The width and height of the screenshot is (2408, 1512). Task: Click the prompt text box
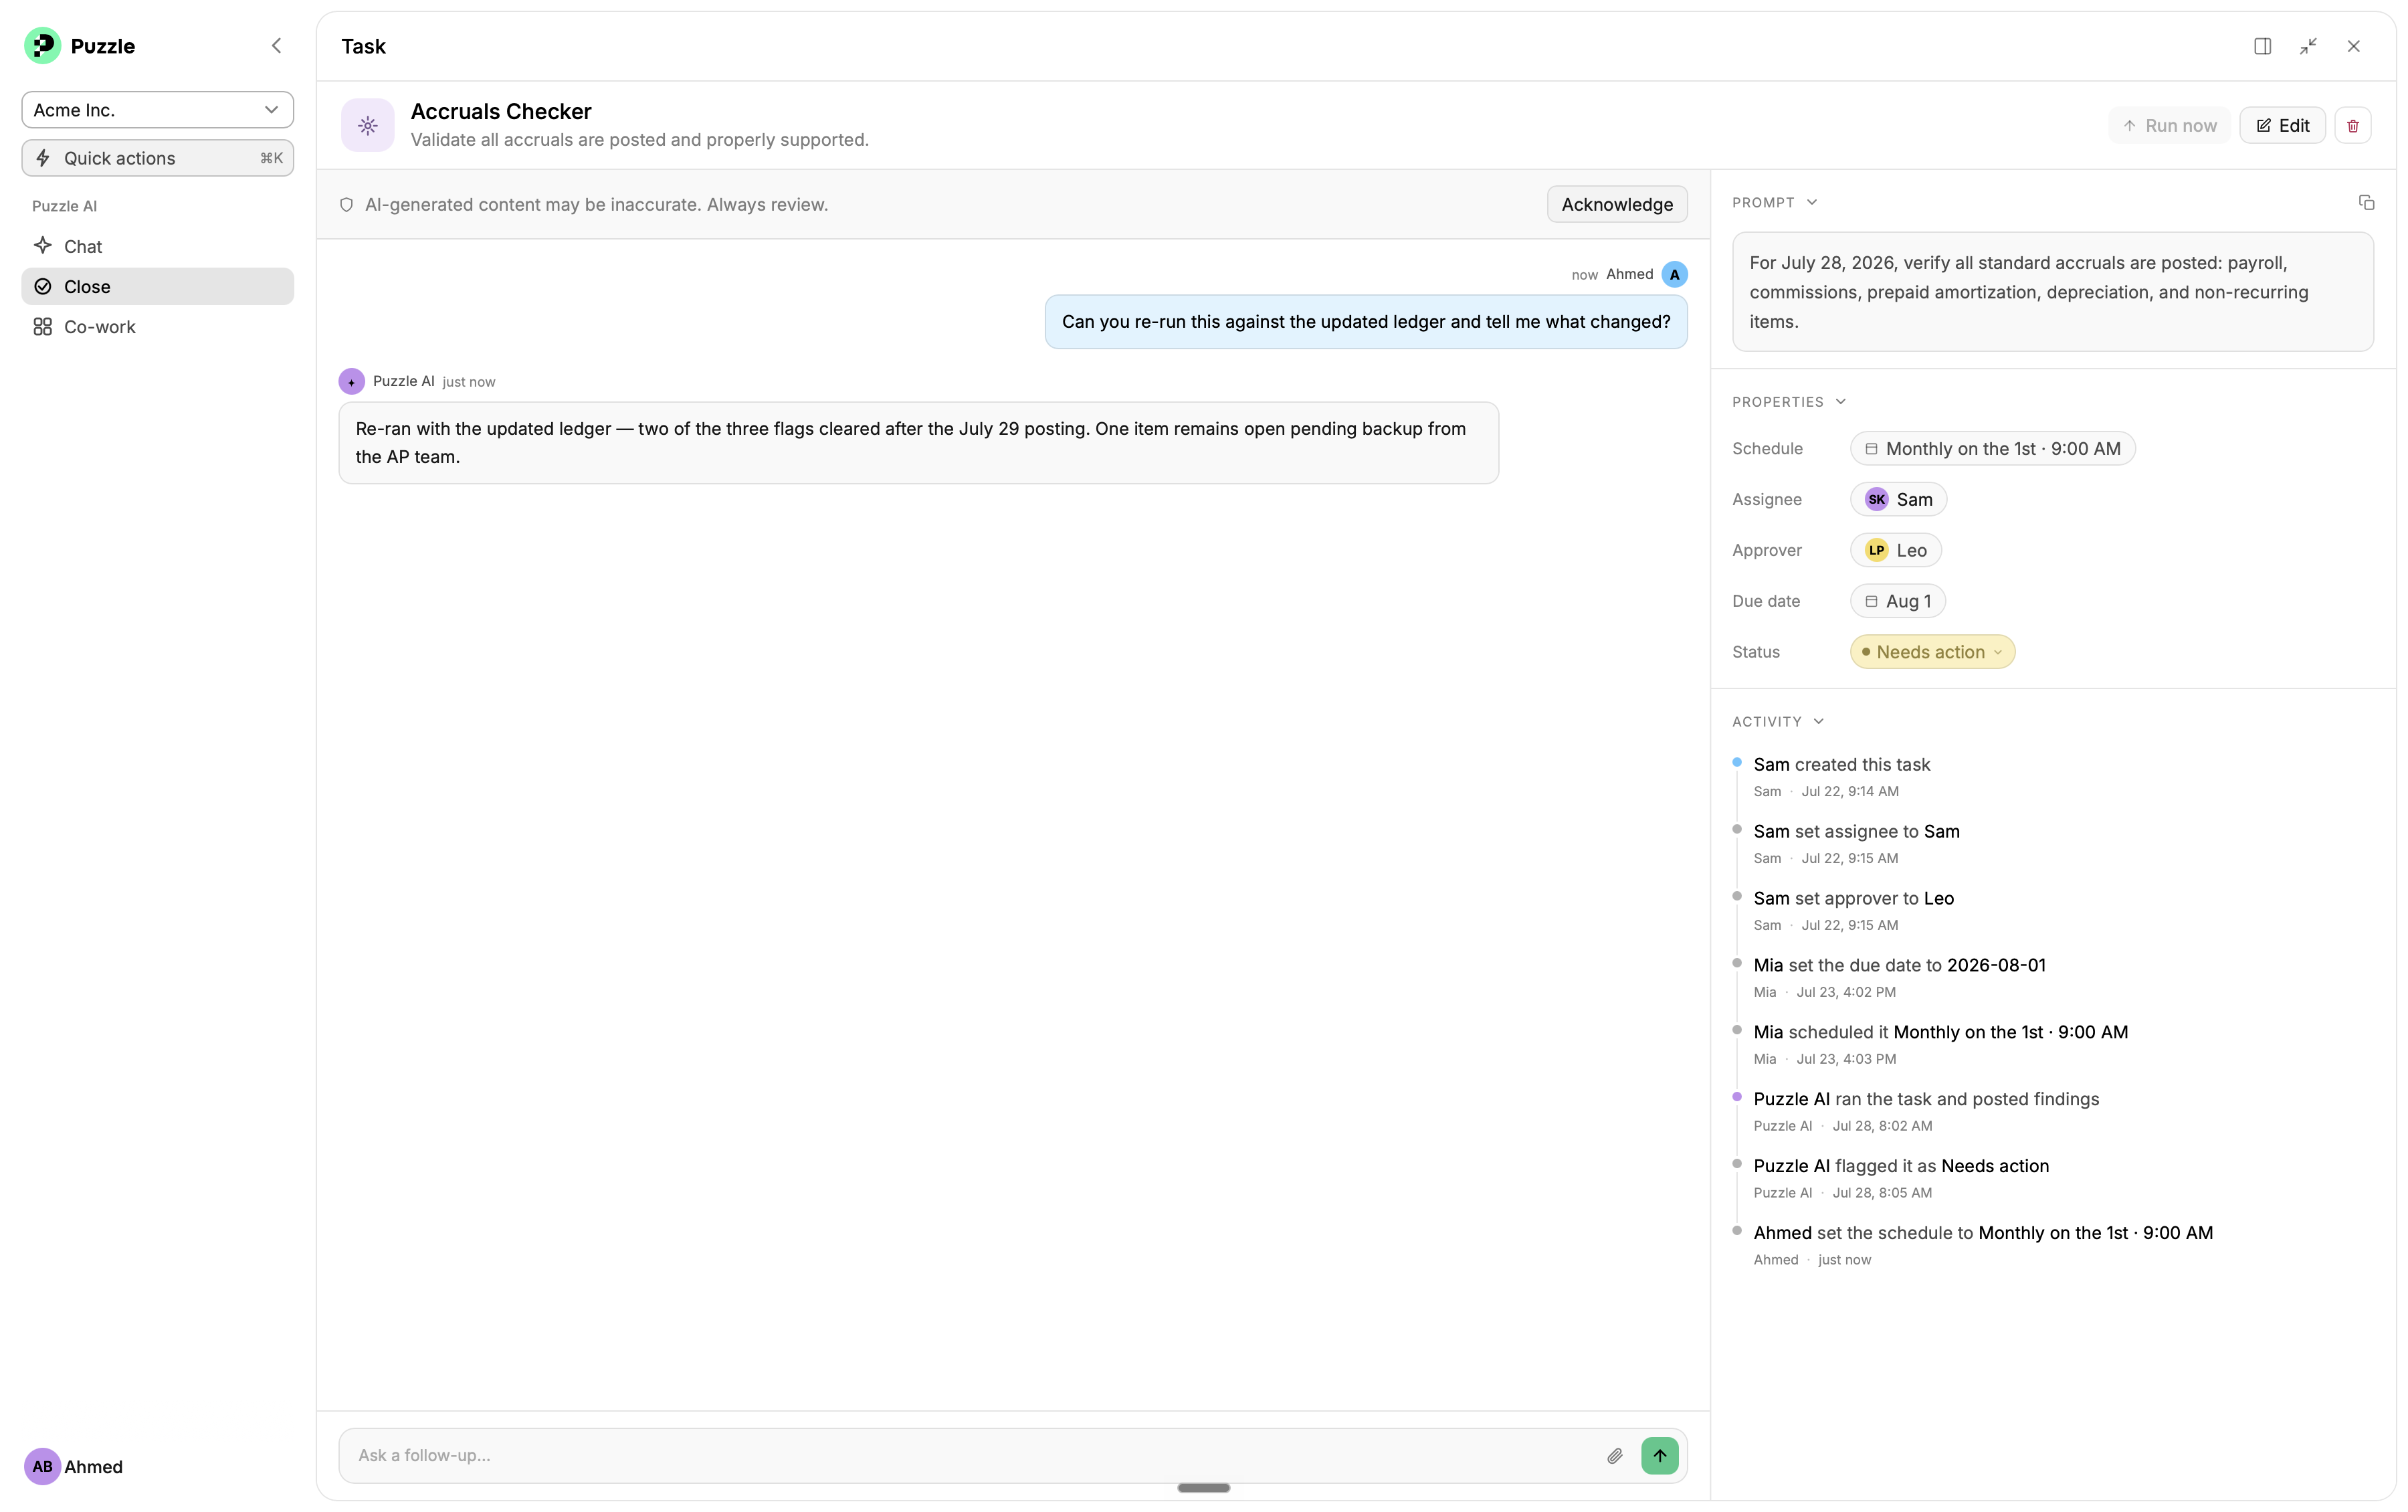[2052, 292]
